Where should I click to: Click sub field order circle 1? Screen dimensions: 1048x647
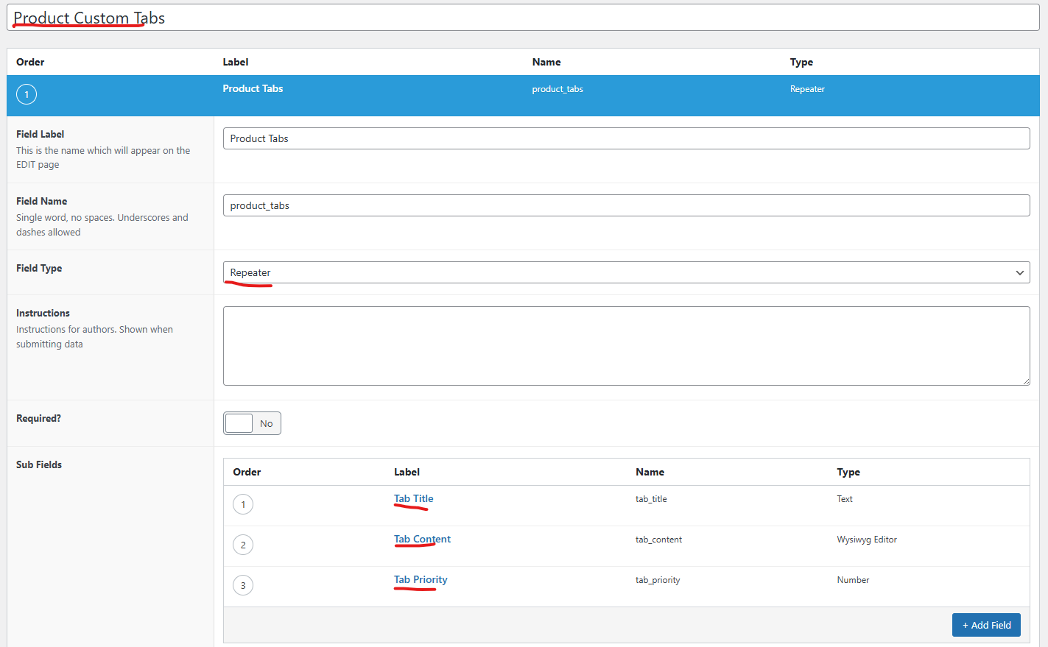click(243, 504)
